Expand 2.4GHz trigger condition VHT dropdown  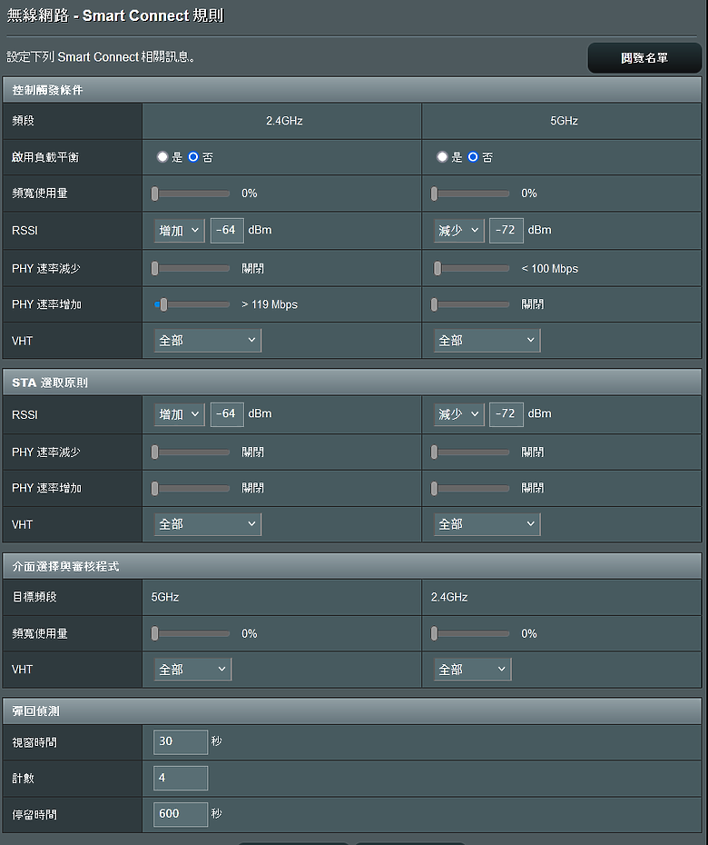(208, 341)
